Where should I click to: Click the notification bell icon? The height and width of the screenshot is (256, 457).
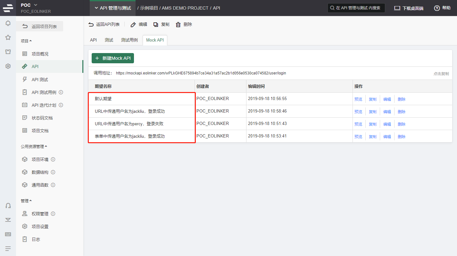coord(8,23)
